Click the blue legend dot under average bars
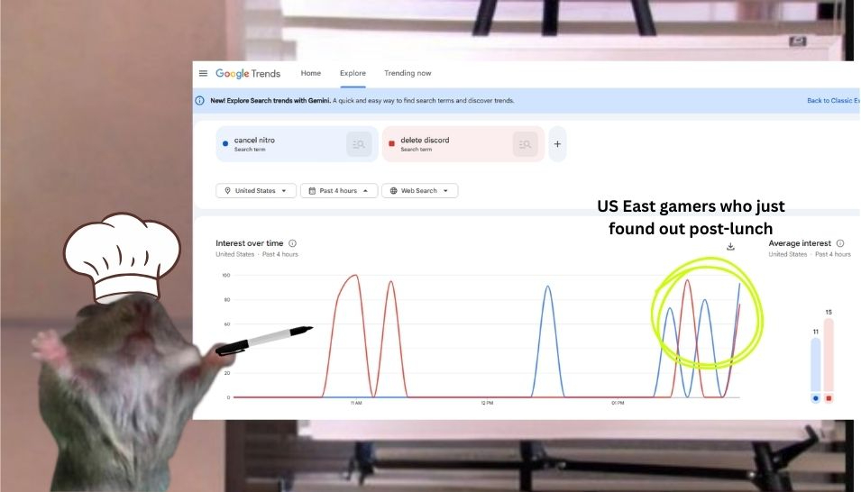The width and height of the screenshot is (861, 492). pyautogui.click(x=816, y=397)
